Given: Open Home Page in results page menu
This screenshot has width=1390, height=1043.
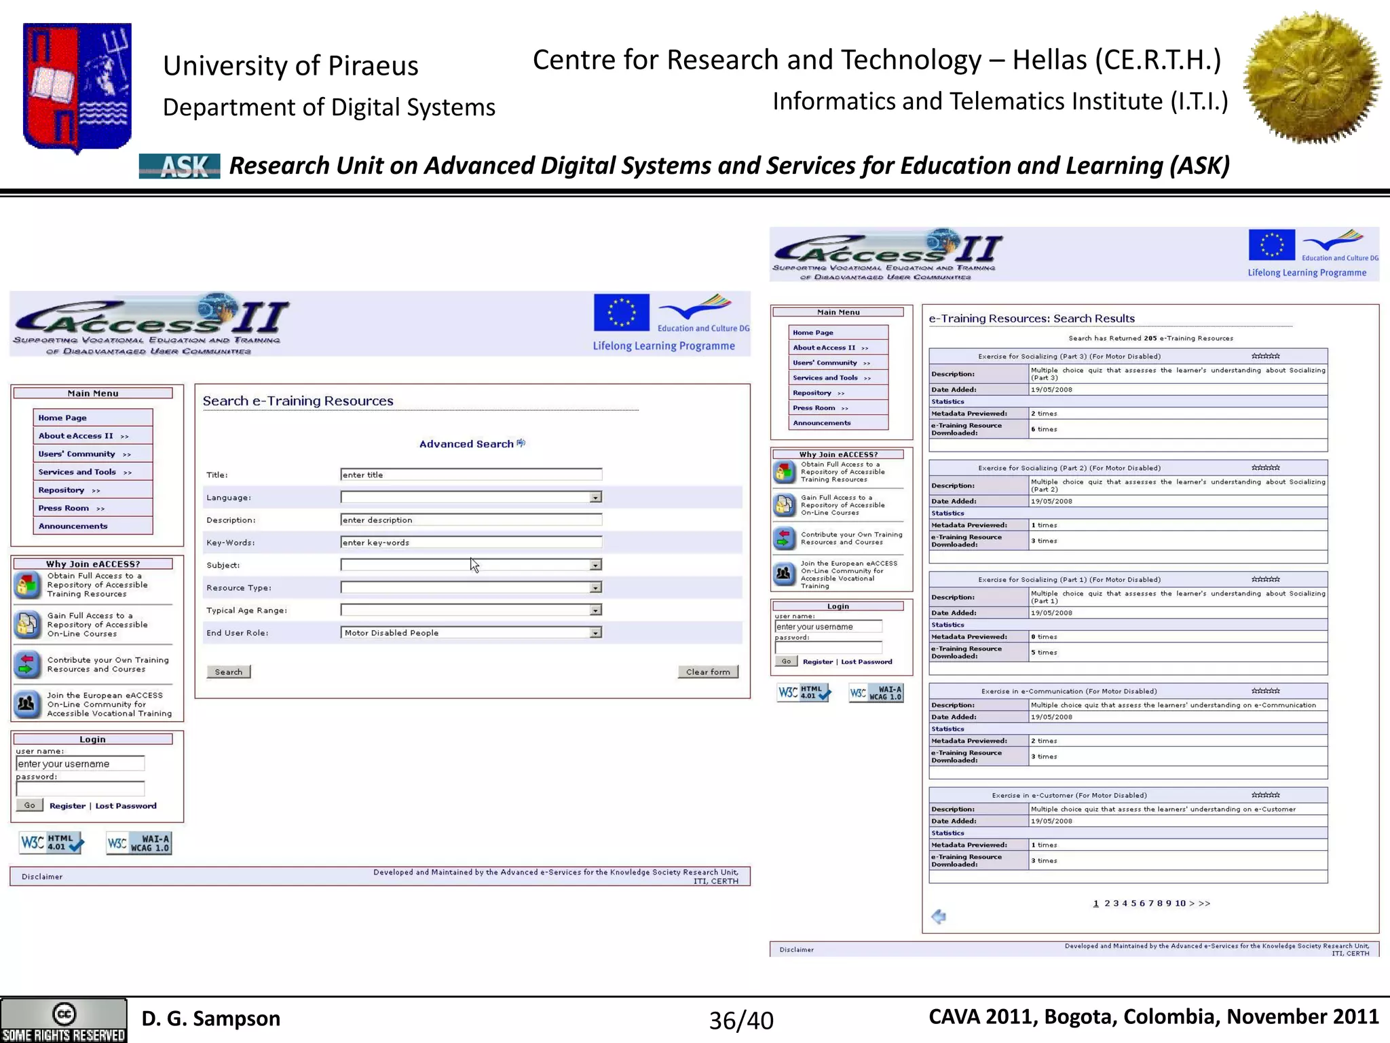Looking at the screenshot, I should click(x=838, y=333).
